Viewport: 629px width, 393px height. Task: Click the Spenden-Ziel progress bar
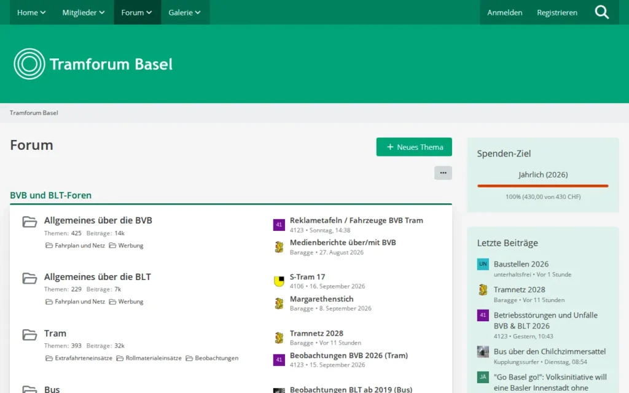(543, 185)
